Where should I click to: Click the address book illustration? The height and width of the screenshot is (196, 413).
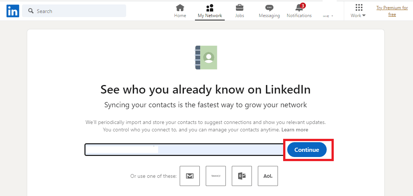click(206, 58)
